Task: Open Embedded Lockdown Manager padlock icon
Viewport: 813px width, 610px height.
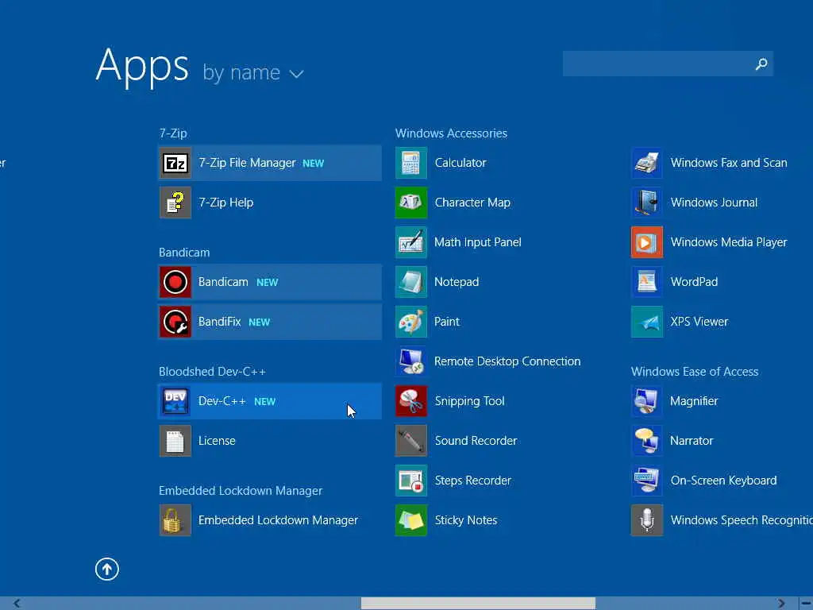Action: pyautogui.click(x=175, y=520)
